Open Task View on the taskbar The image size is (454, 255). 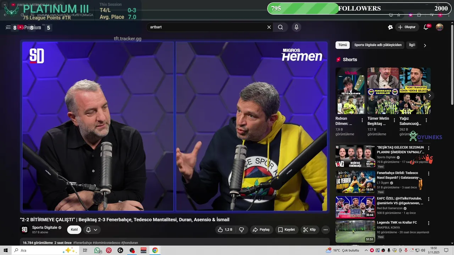point(85,250)
